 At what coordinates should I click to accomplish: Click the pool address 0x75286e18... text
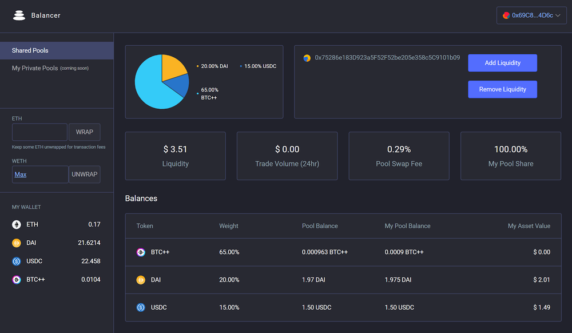(x=387, y=58)
